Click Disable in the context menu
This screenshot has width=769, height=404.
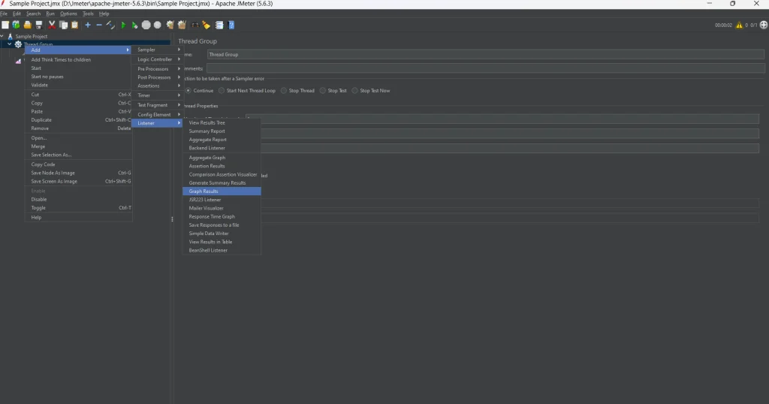[78, 200]
